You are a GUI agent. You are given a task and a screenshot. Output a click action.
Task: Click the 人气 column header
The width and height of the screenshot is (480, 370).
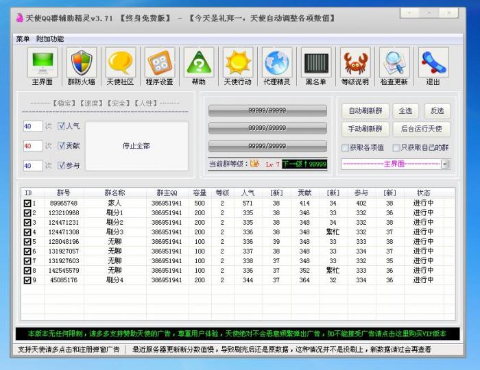pos(248,193)
